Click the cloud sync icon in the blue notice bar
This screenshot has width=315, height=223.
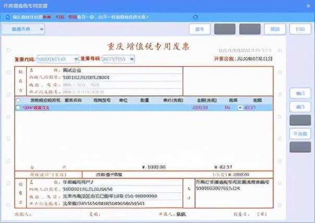click(195, 17)
